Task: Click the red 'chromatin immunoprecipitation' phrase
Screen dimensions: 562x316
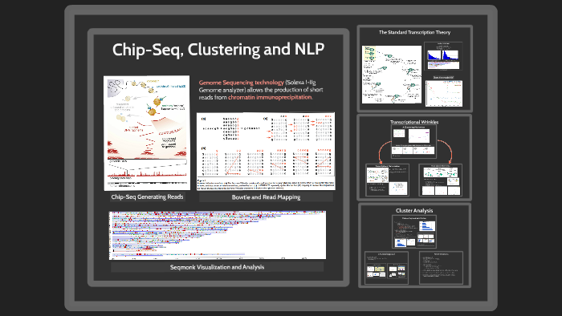Action: (270, 97)
